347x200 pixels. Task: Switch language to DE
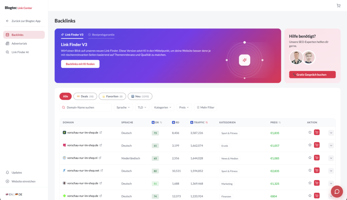19,195
